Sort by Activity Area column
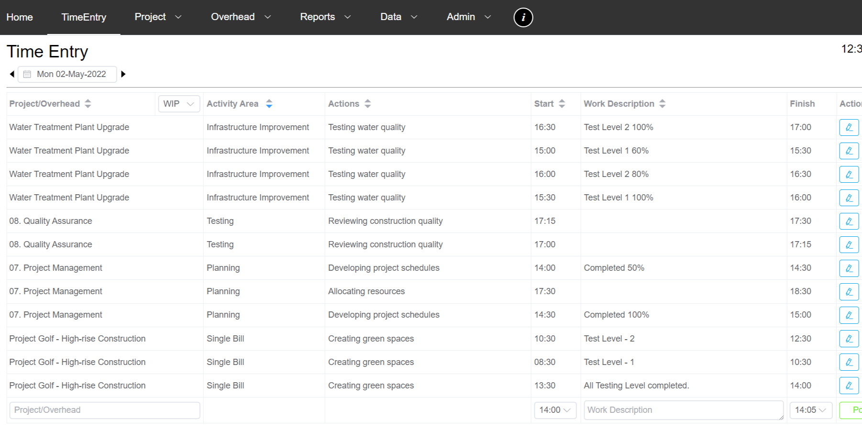The height and width of the screenshot is (431, 862). 269,104
